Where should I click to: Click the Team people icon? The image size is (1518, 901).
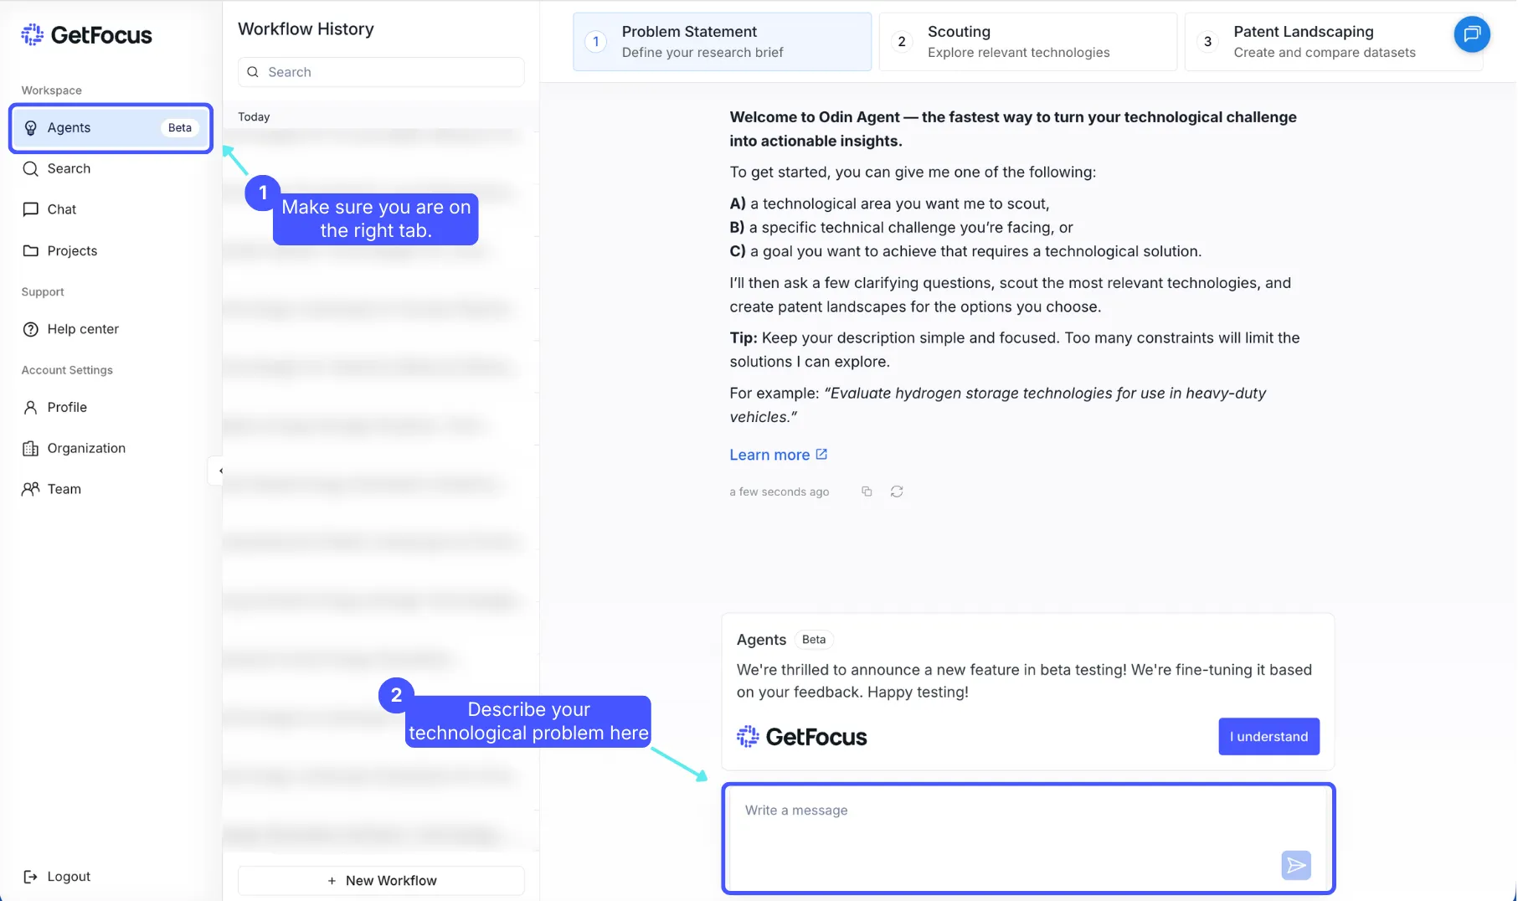pyautogui.click(x=30, y=489)
